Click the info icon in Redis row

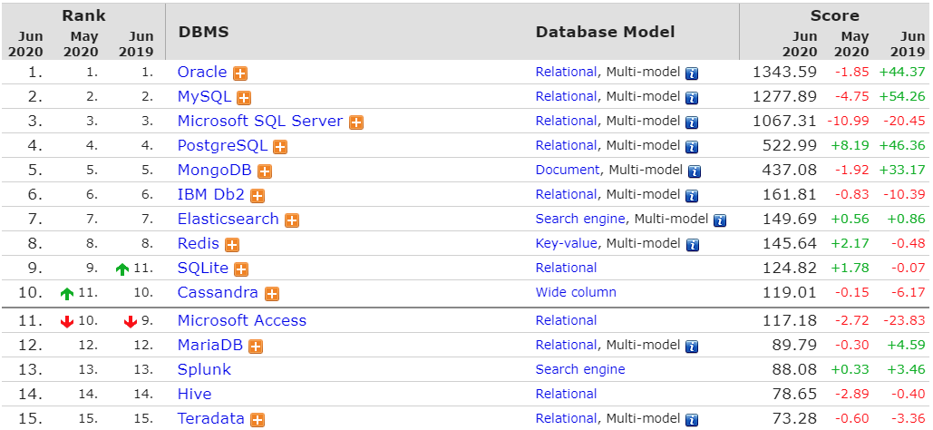pyautogui.click(x=692, y=245)
